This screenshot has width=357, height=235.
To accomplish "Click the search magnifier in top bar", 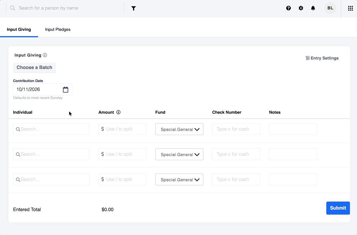I will point(13,8).
